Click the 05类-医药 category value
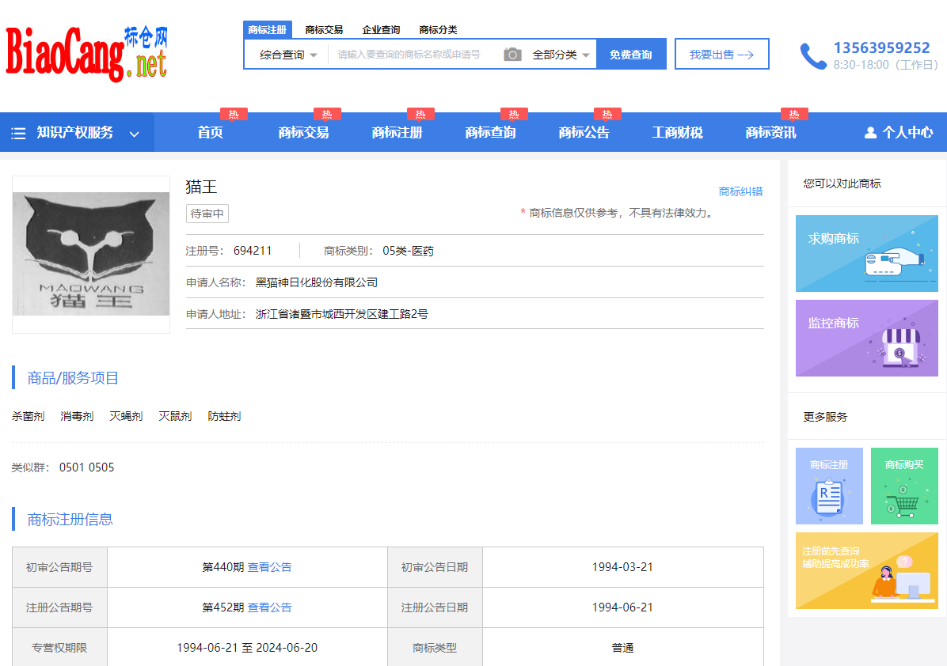This screenshot has width=947, height=666. coord(409,251)
